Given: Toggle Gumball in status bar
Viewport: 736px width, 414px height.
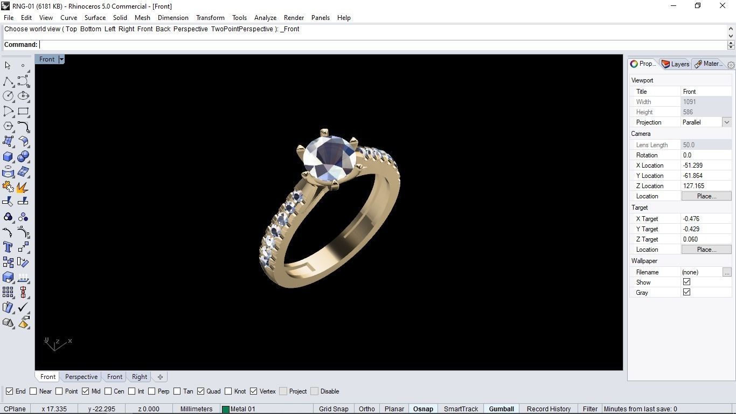Looking at the screenshot, I should (501, 409).
